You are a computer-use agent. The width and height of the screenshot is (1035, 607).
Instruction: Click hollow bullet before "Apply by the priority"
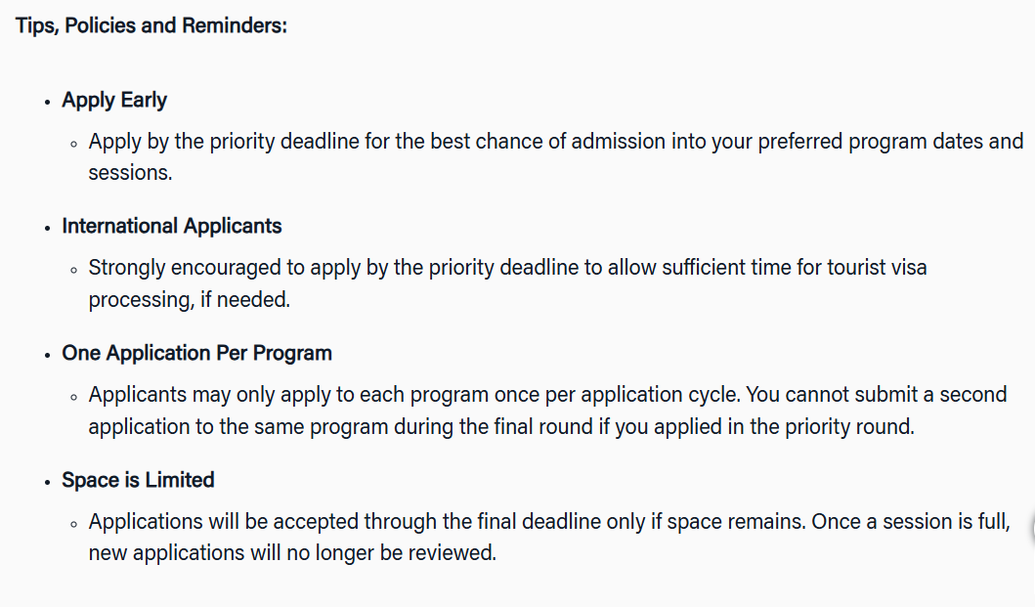click(74, 143)
